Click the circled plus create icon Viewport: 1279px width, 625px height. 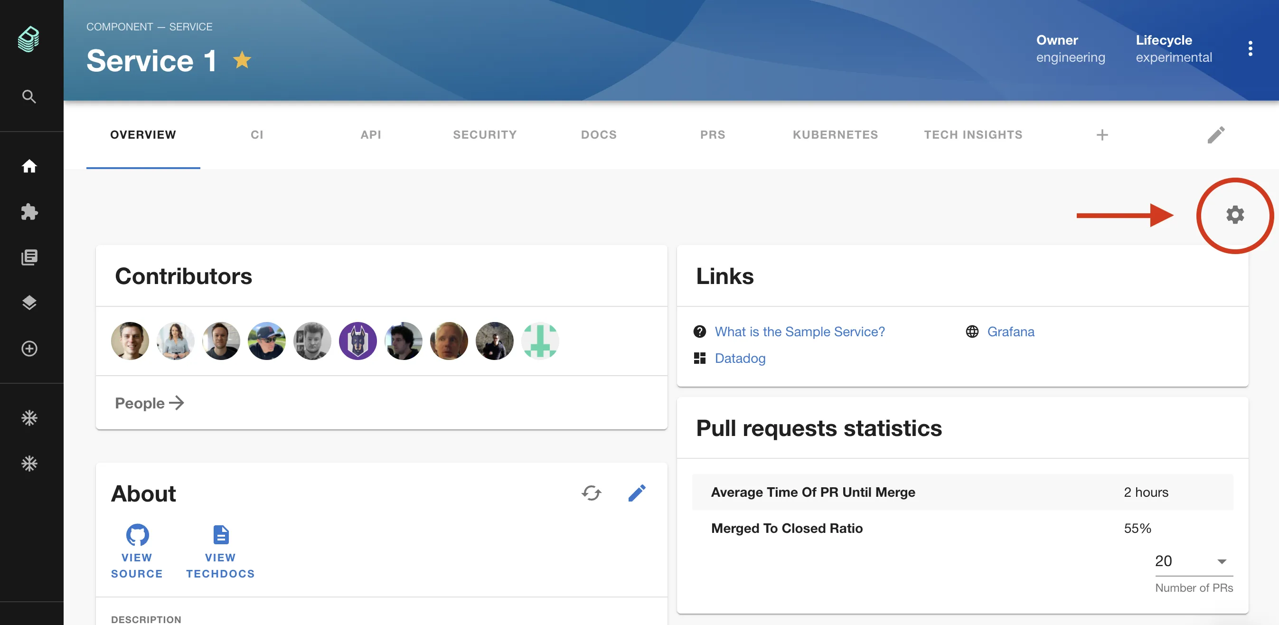[29, 348]
